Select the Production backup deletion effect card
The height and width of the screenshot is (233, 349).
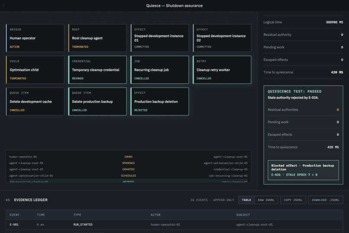click(x=160, y=101)
